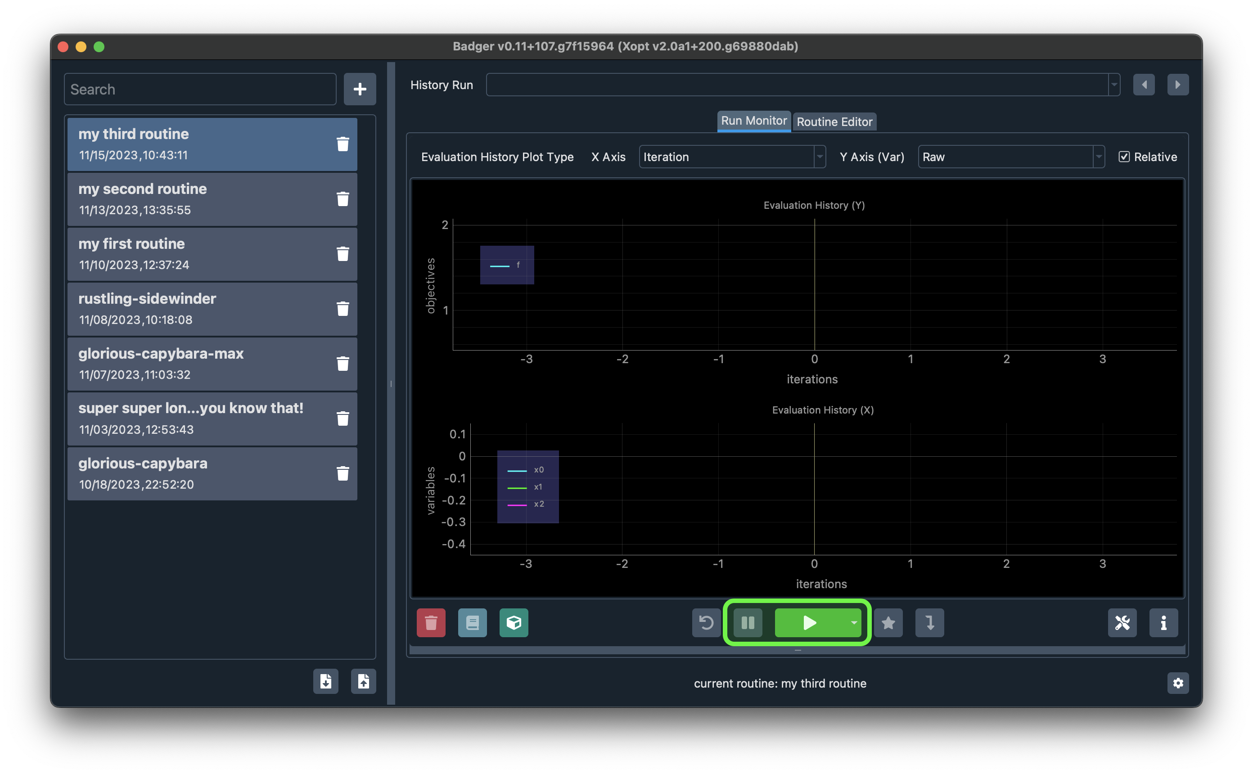Open the logbook button

click(473, 622)
